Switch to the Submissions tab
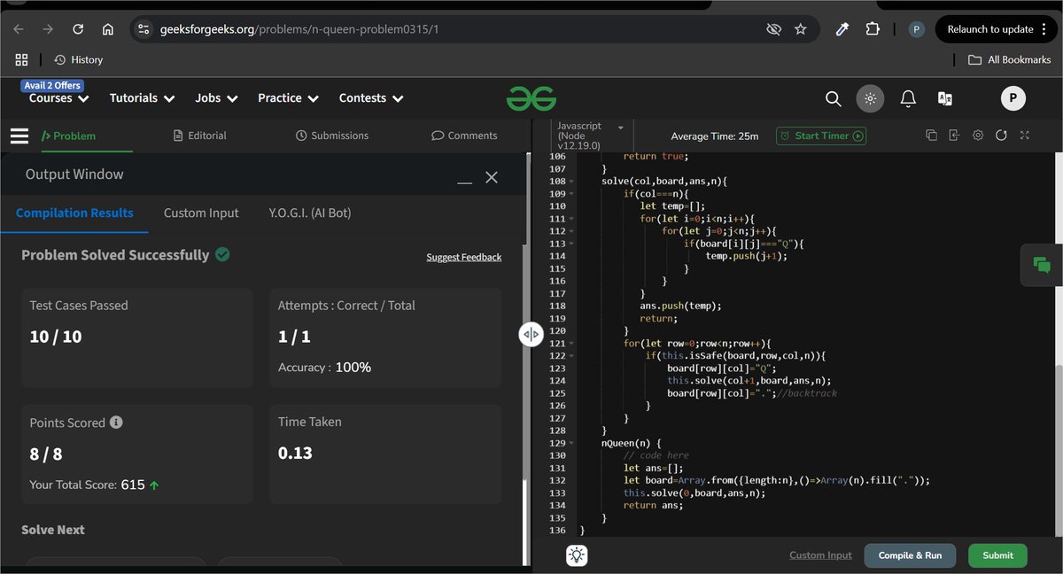1063x574 pixels. click(x=332, y=136)
